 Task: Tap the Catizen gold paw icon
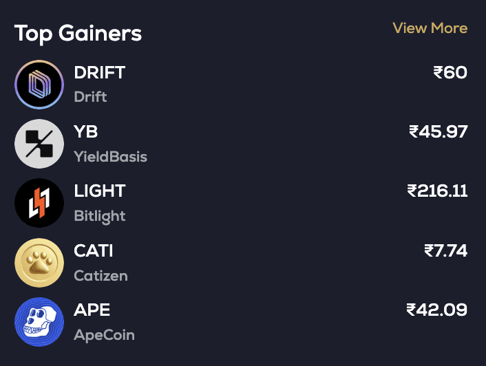(x=39, y=262)
